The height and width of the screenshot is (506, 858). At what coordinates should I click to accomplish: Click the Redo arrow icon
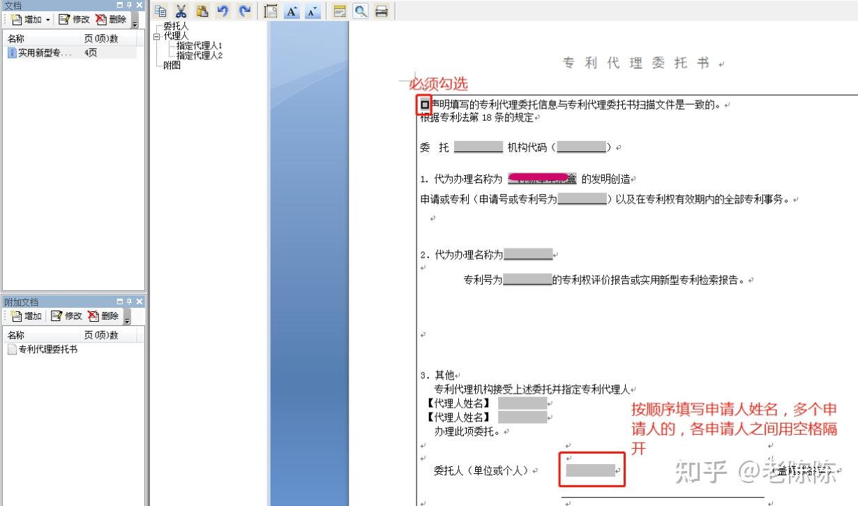244,11
